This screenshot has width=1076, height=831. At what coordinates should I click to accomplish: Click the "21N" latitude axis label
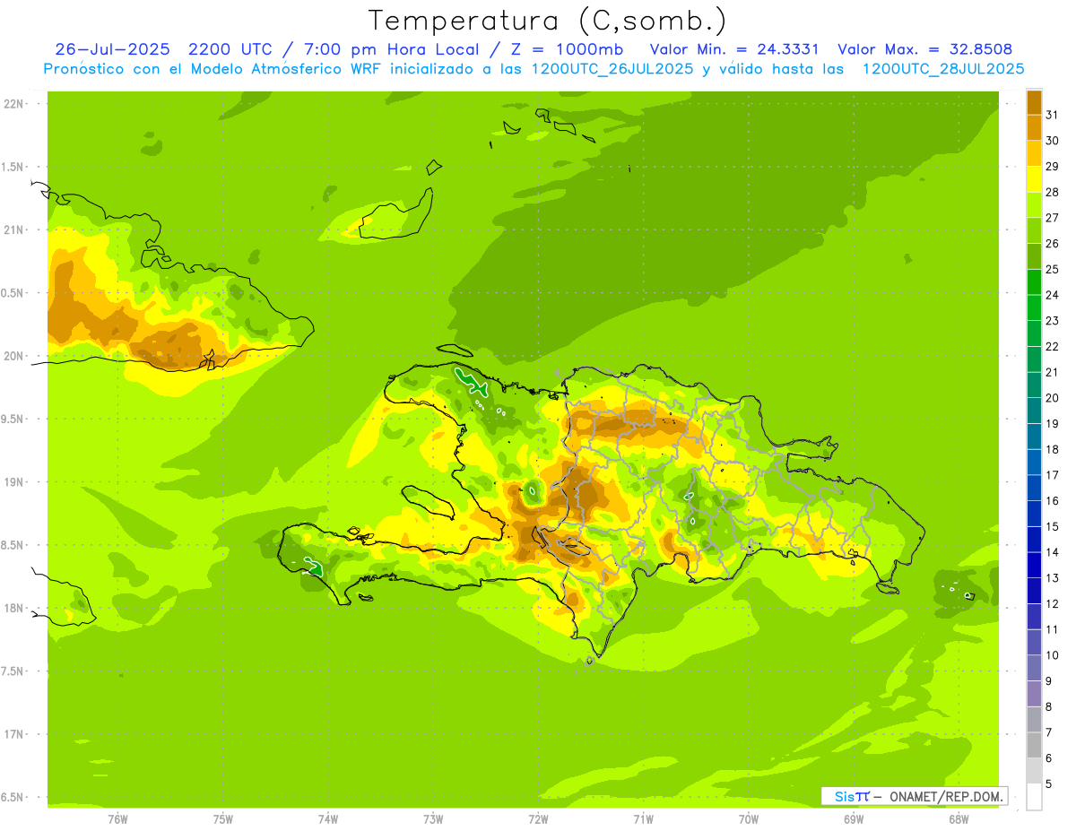point(13,229)
